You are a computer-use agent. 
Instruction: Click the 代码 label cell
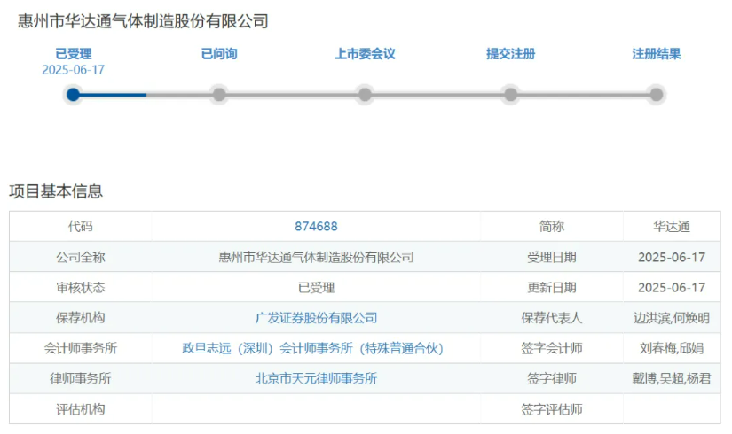tap(80, 227)
